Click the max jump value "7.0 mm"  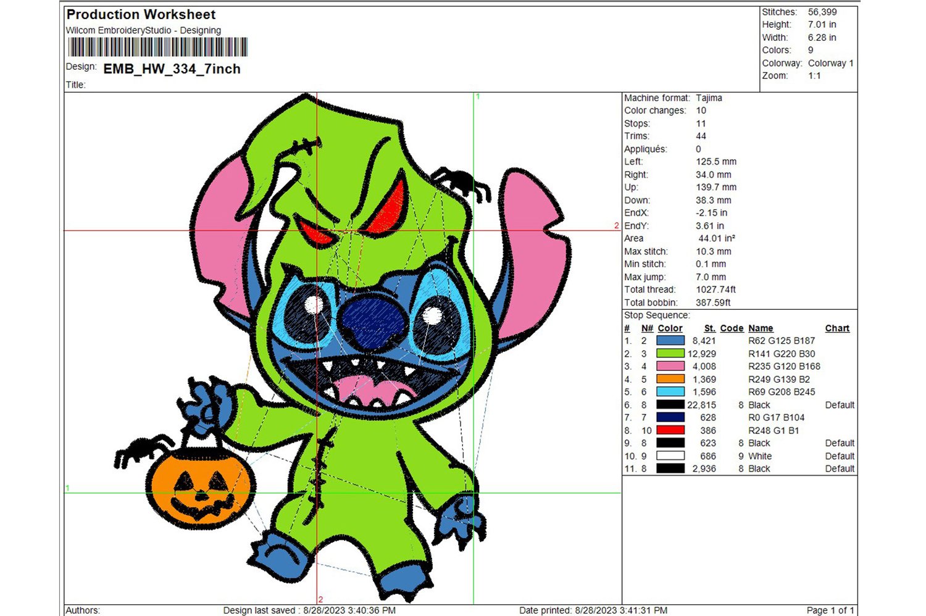point(711,277)
